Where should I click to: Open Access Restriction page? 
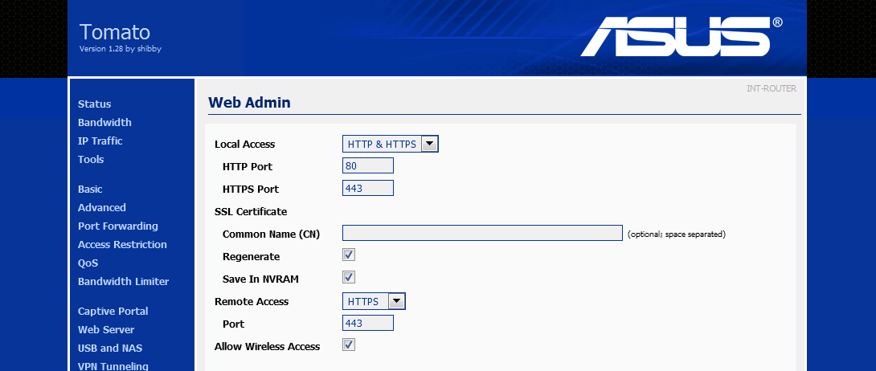coord(122,244)
